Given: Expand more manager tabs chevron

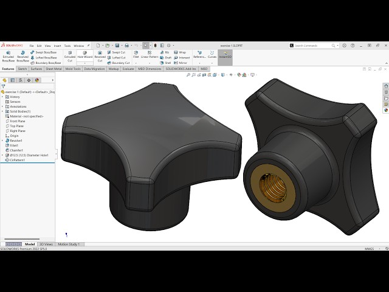Looking at the screenshot, I should coord(53,80).
